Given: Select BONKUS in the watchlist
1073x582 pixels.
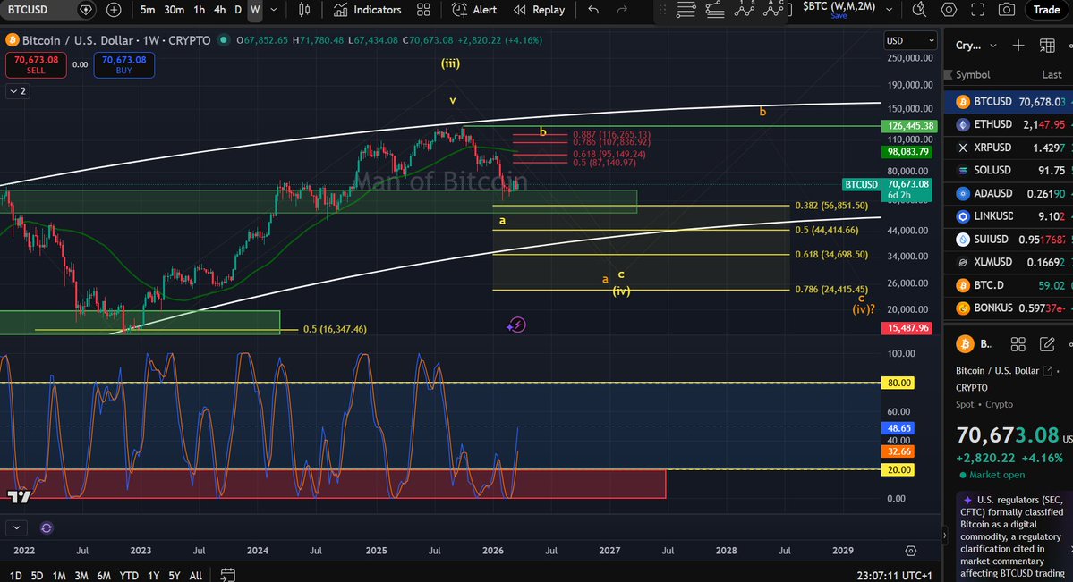Looking at the screenshot, I should [x=1009, y=308].
